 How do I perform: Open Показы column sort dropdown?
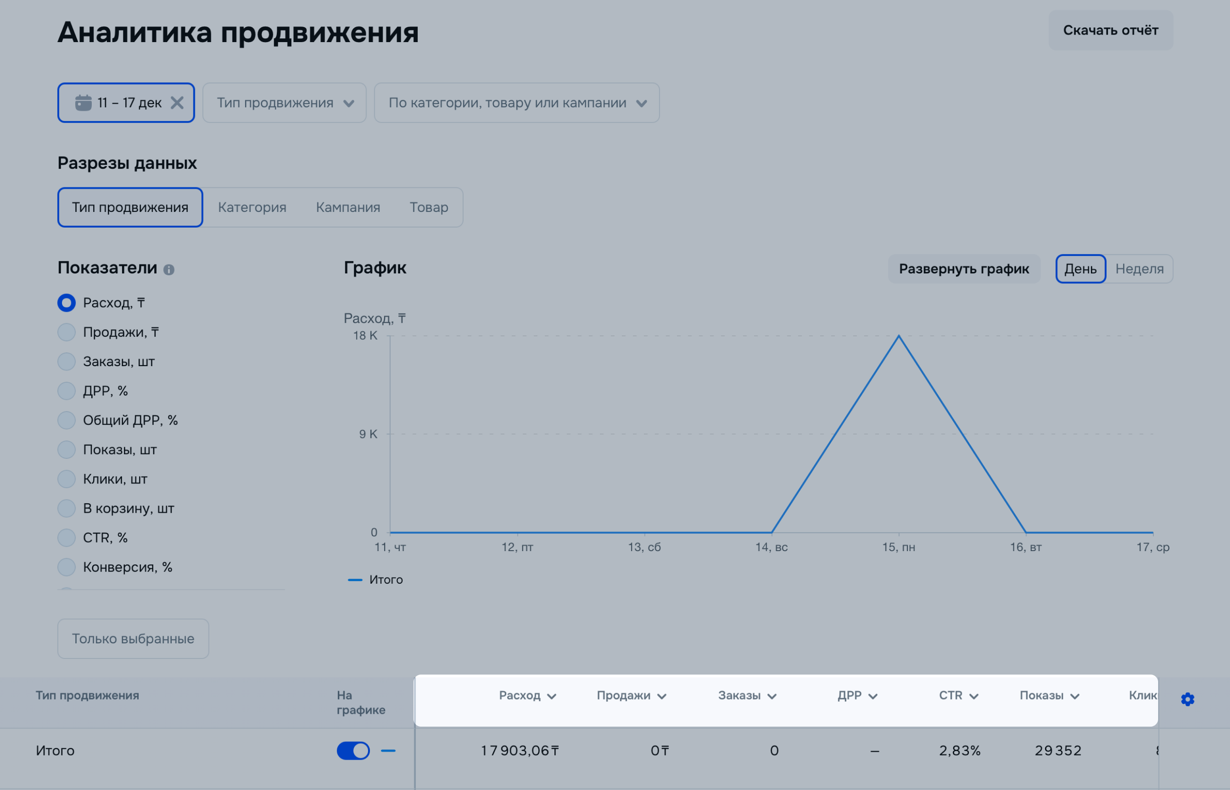[x=1075, y=697]
